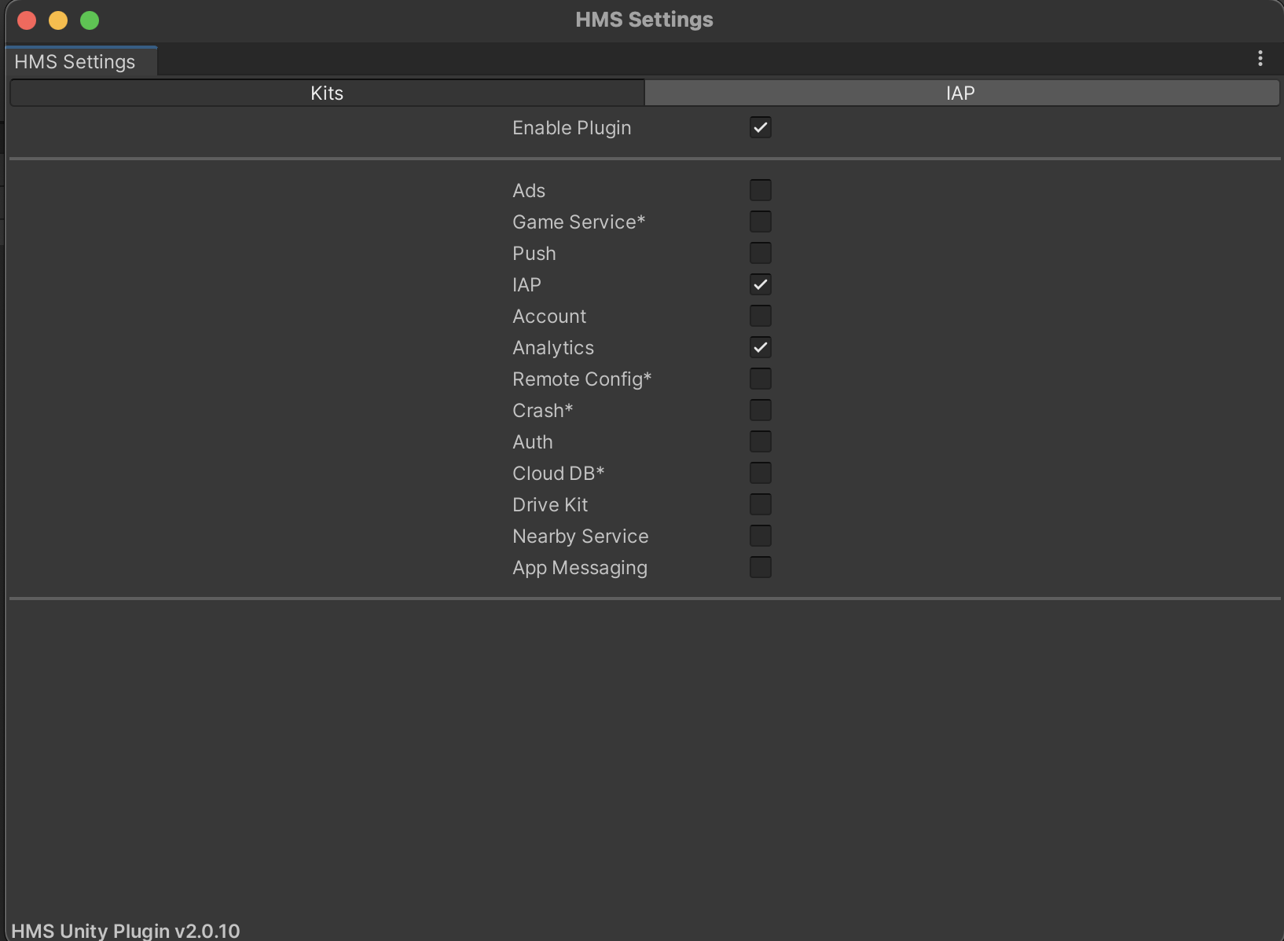
Task: Disable the Analytics kit
Action: click(760, 347)
